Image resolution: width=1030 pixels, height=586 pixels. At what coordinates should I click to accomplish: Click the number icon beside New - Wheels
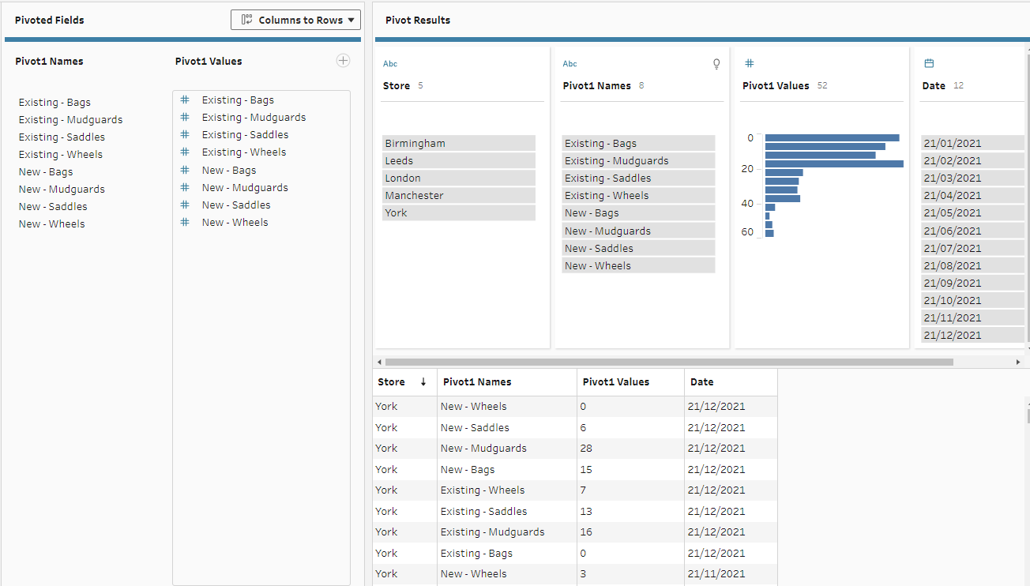point(185,223)
